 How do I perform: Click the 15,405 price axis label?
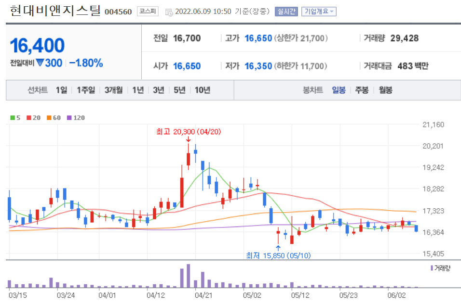tap(433, 254)
